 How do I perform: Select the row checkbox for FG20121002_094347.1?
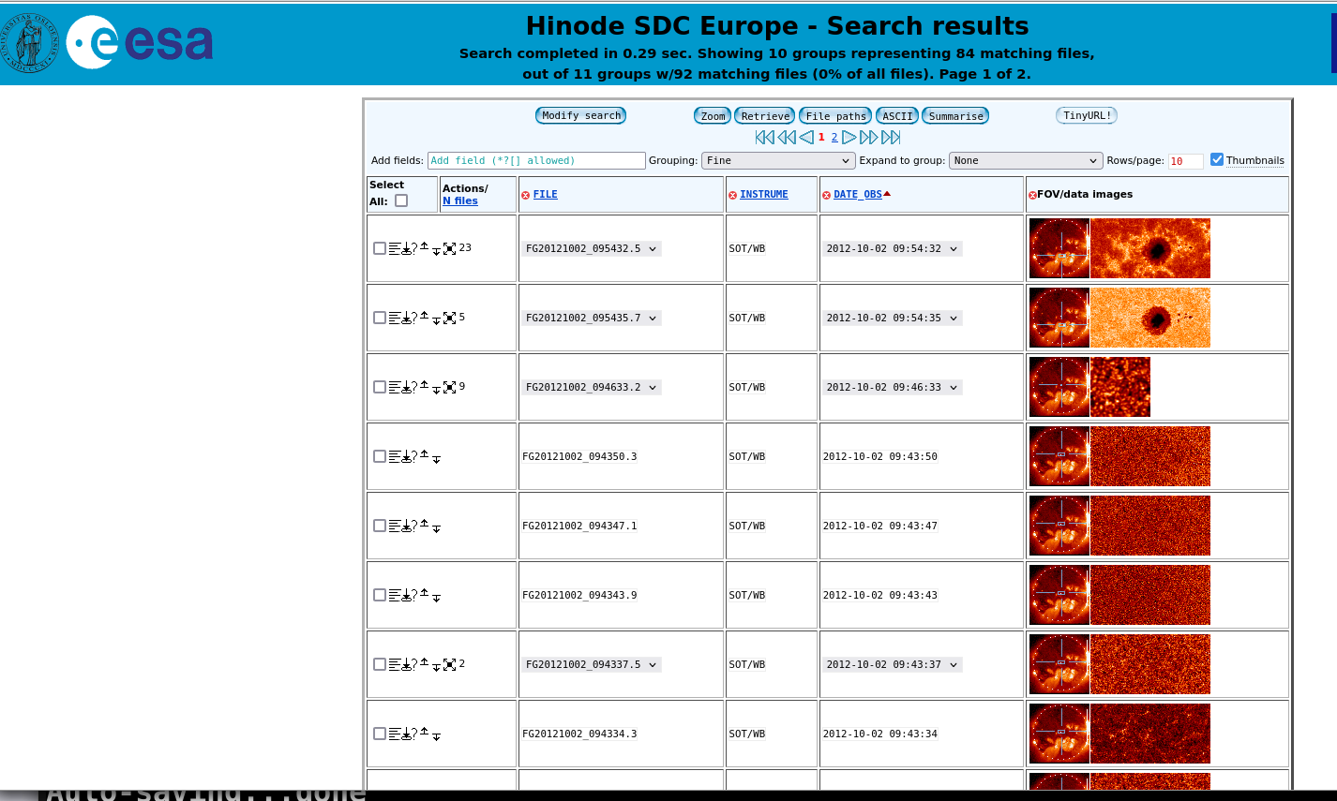pyautogui.click(x=380, y=526)
